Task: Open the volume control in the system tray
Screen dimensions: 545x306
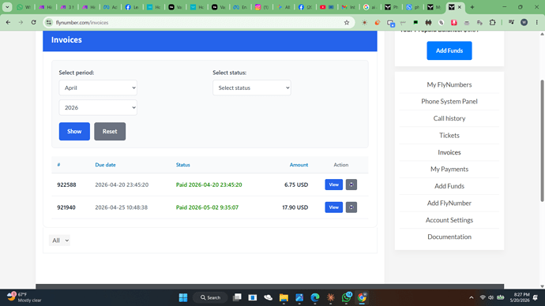Action: click(x=490, y=297)
